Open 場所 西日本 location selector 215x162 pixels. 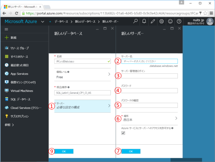click(x=149, y=118)
